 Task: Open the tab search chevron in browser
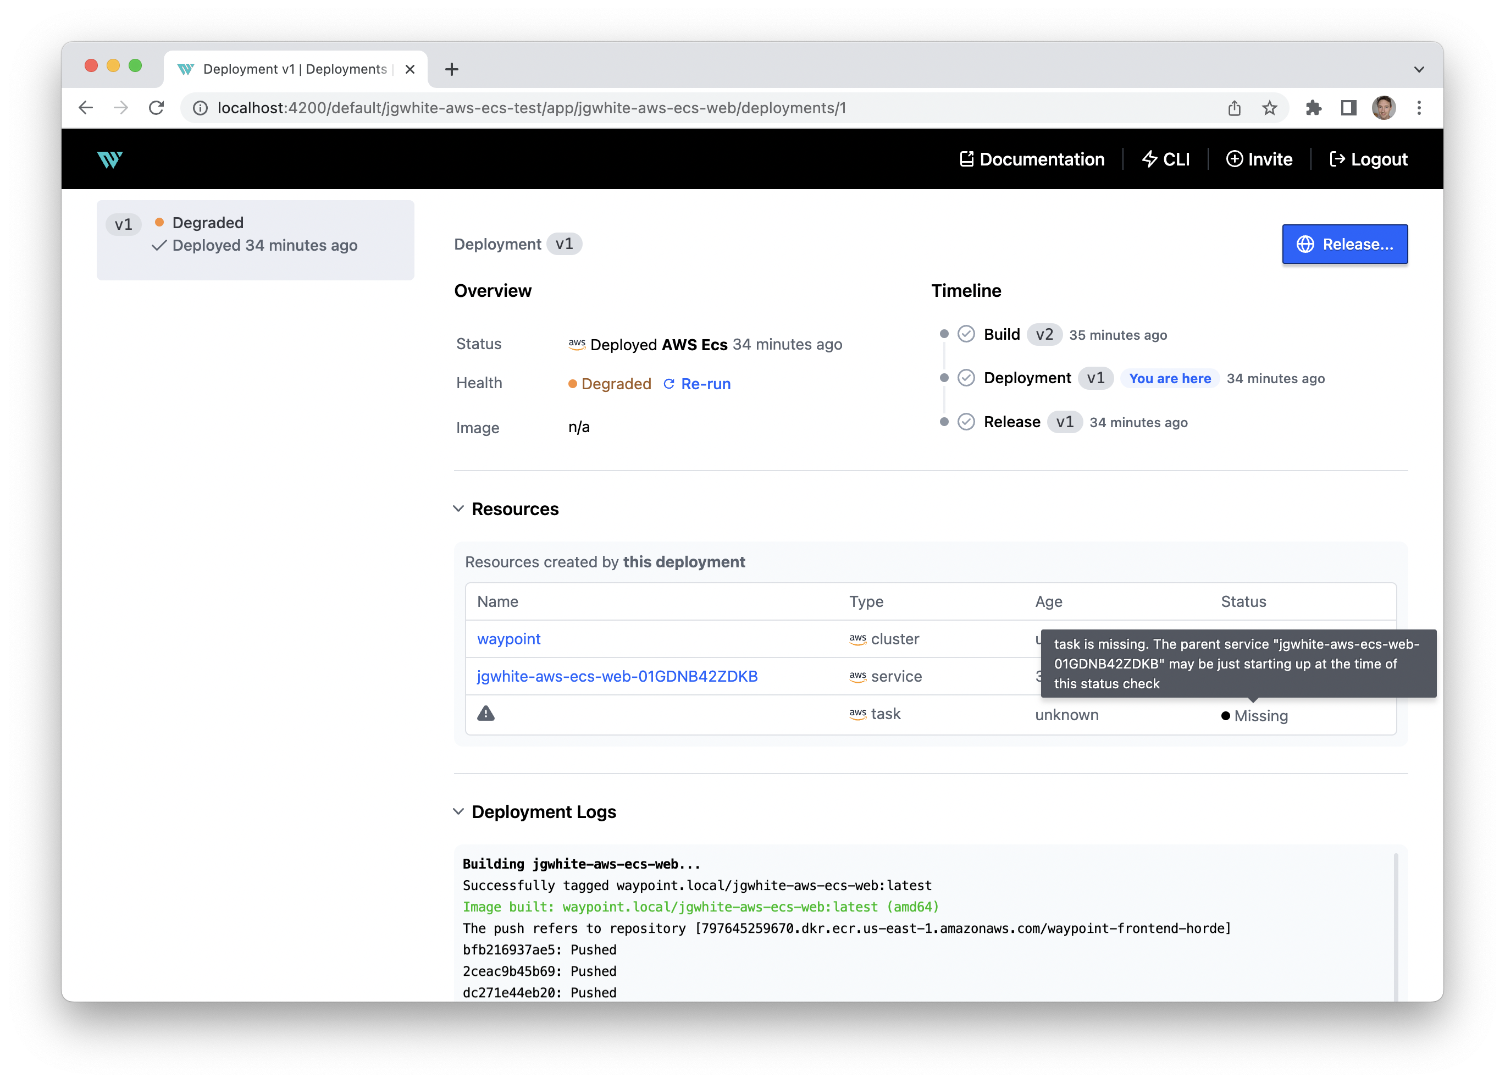pyautogui.click(x=1419, y=69)
